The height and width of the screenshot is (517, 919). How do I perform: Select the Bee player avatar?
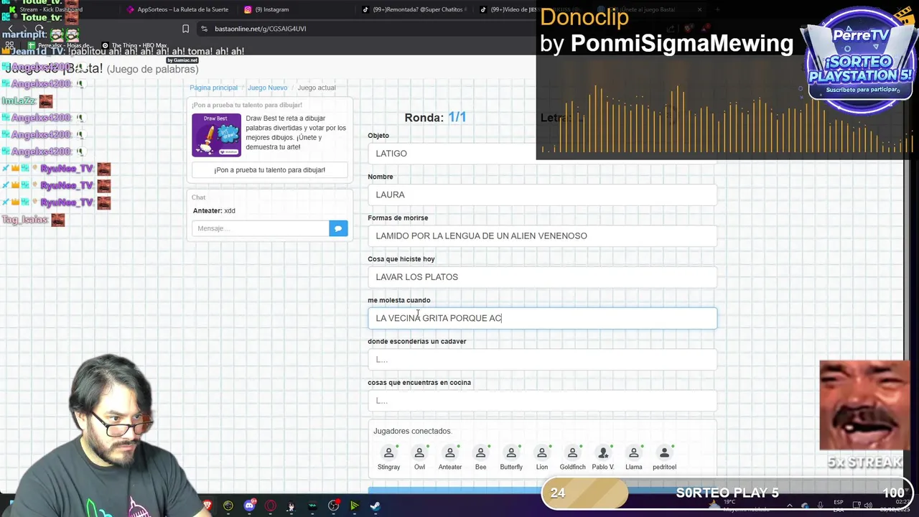480,453
